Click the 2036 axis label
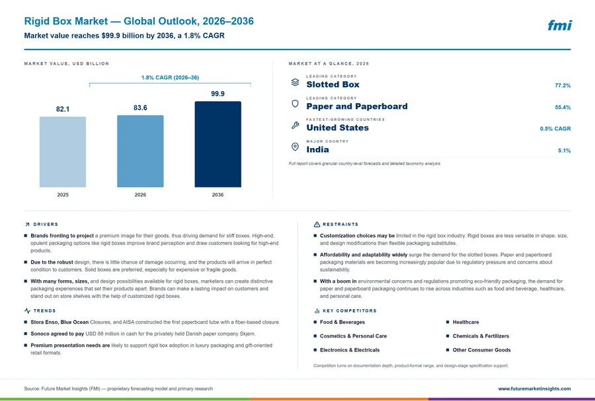This screenshot has width=595, height=401. click(218, 194)
